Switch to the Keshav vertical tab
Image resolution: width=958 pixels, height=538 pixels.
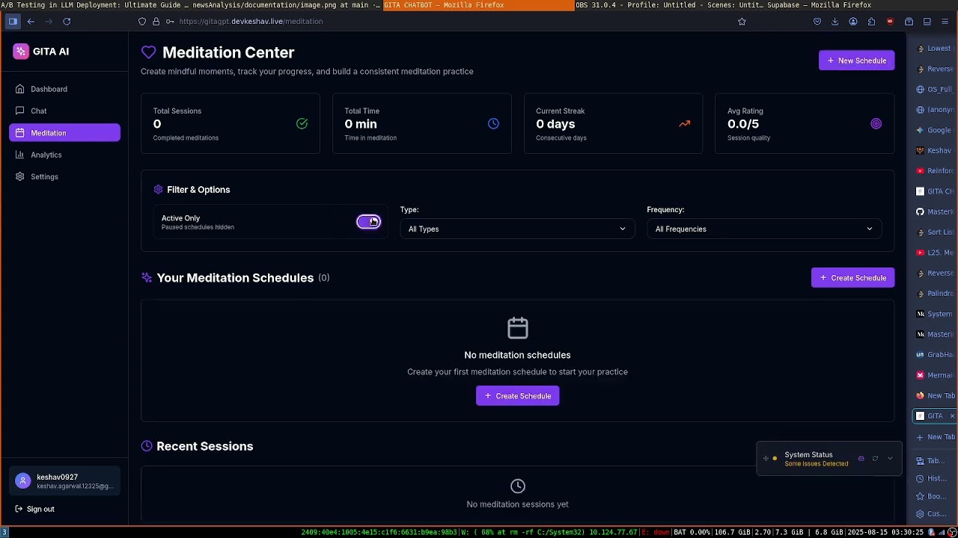click(935, 150)
